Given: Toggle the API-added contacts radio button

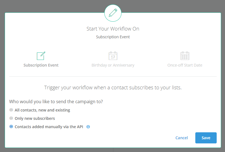Looking at the screenshot, I should pyautogui.click(x=11, y=127).
